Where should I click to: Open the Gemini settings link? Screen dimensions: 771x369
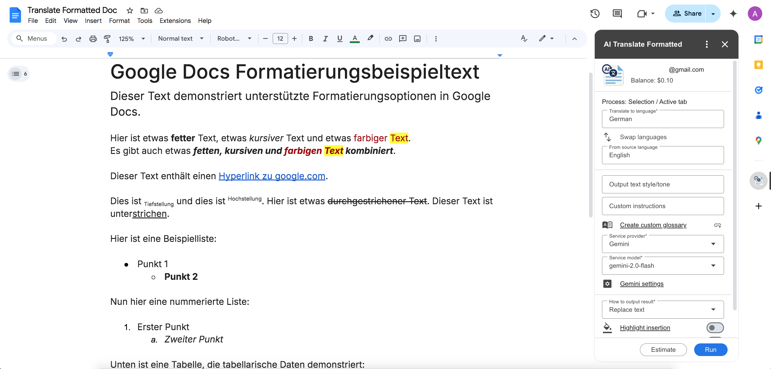[642, 284]
